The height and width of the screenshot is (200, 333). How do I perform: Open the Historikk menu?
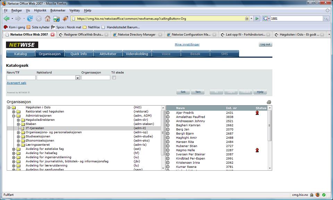pos(40,10)
